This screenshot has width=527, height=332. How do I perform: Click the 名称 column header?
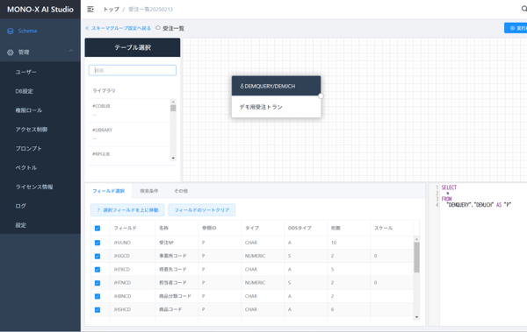[x=177, y=228]
